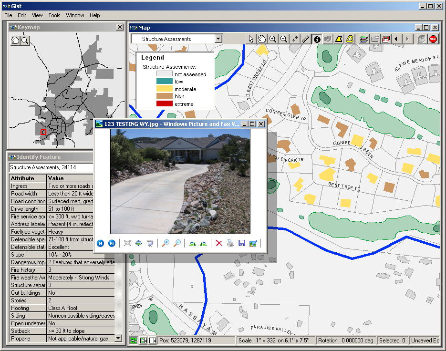This screenshot has height=351, width=446.
Task: Click the 'not assessed' legend color swatch
Action: (165, 74)
